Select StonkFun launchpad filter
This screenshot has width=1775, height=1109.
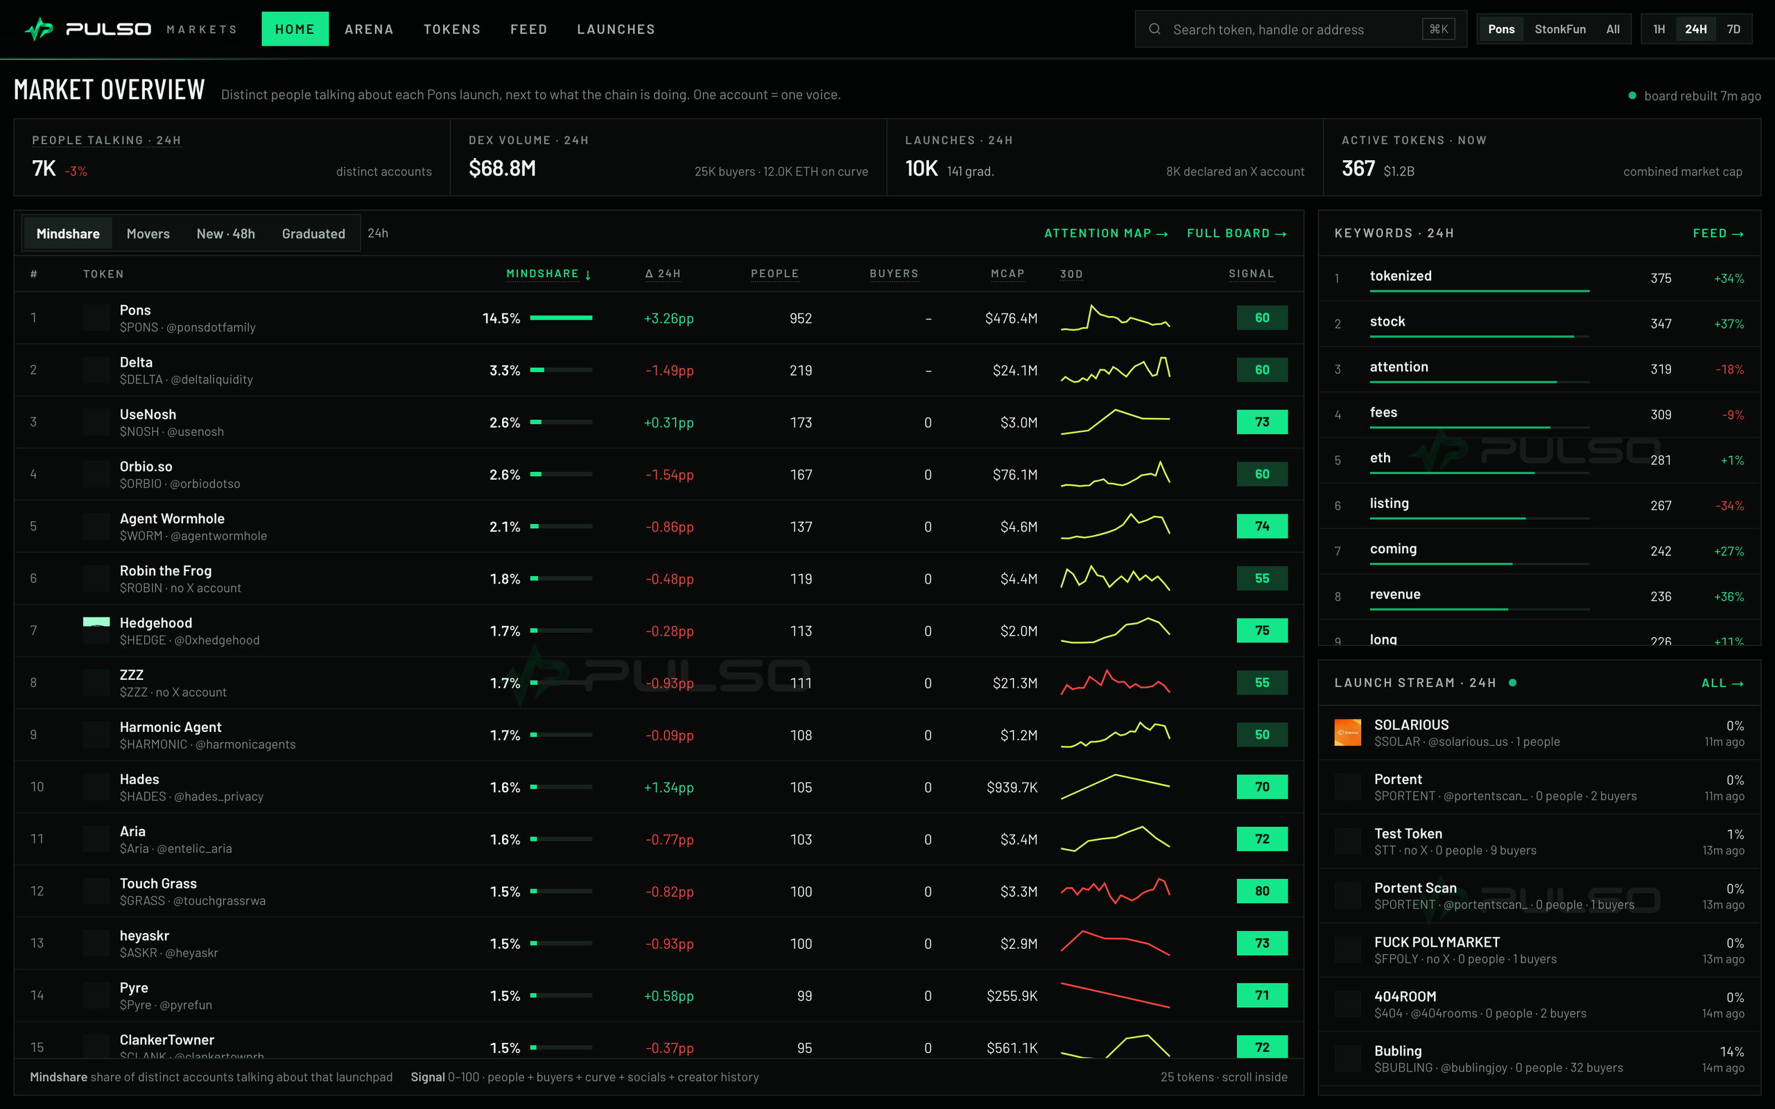1560,29
